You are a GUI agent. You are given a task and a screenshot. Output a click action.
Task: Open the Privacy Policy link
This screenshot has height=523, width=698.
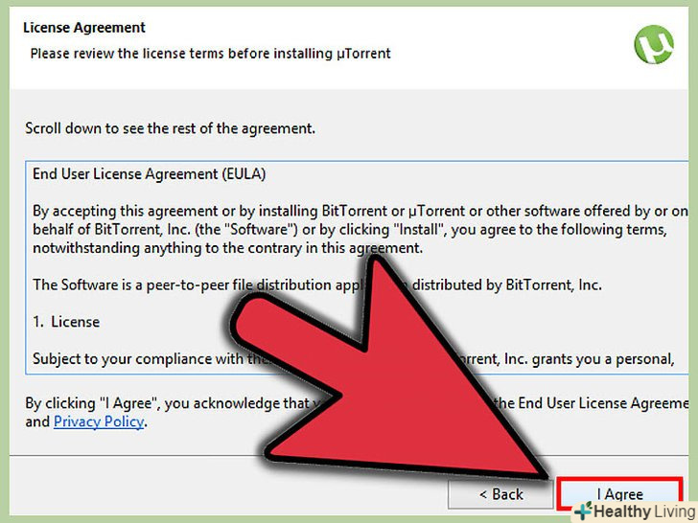point(99,421)
